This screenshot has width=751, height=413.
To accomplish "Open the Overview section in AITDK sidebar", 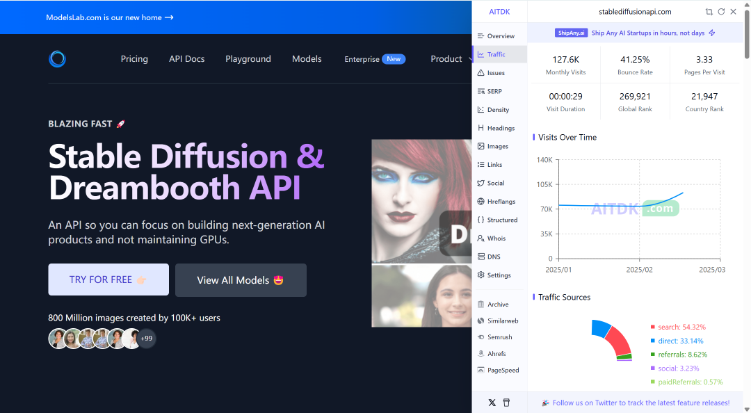I will click(499, 36).
